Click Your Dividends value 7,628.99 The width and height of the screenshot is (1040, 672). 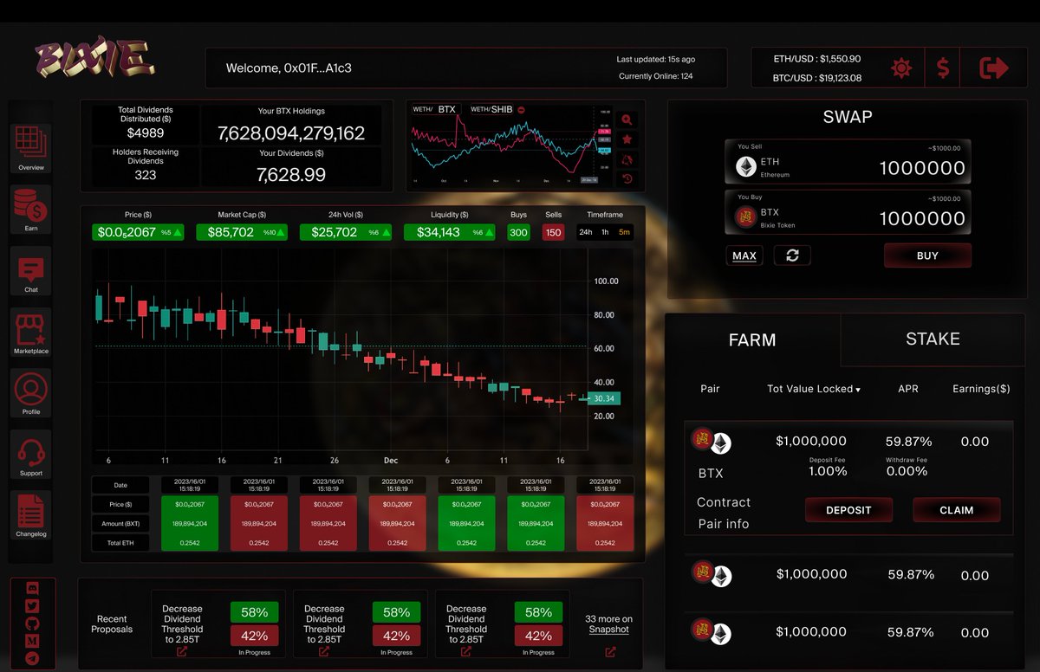[291, 175]
